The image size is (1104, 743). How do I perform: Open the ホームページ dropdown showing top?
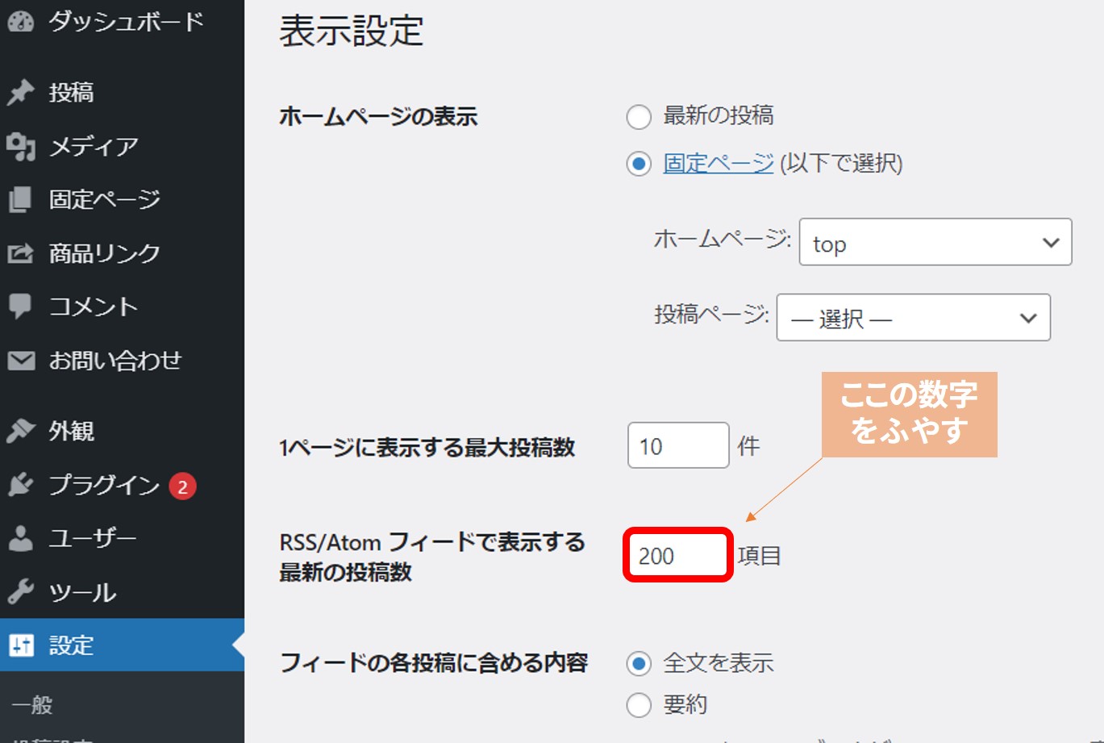pos(935,242)
